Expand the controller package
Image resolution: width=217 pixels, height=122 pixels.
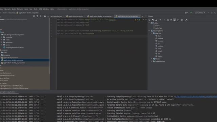2,37
